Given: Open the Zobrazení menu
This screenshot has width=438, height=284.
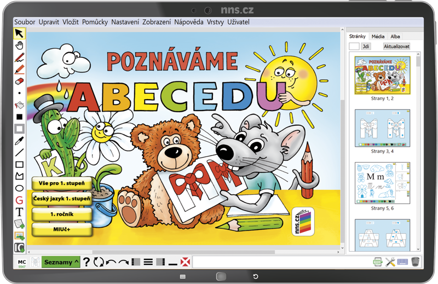Looking at the screenshot, I should [157, 22].
